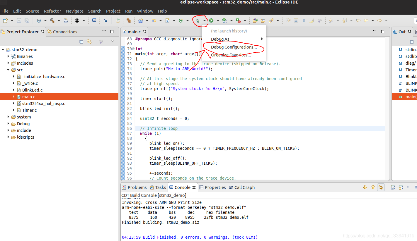Screen dimensions: 417x241
Task: Toggle Link with Editor in Project Explorer
Action: click(89, 42)
